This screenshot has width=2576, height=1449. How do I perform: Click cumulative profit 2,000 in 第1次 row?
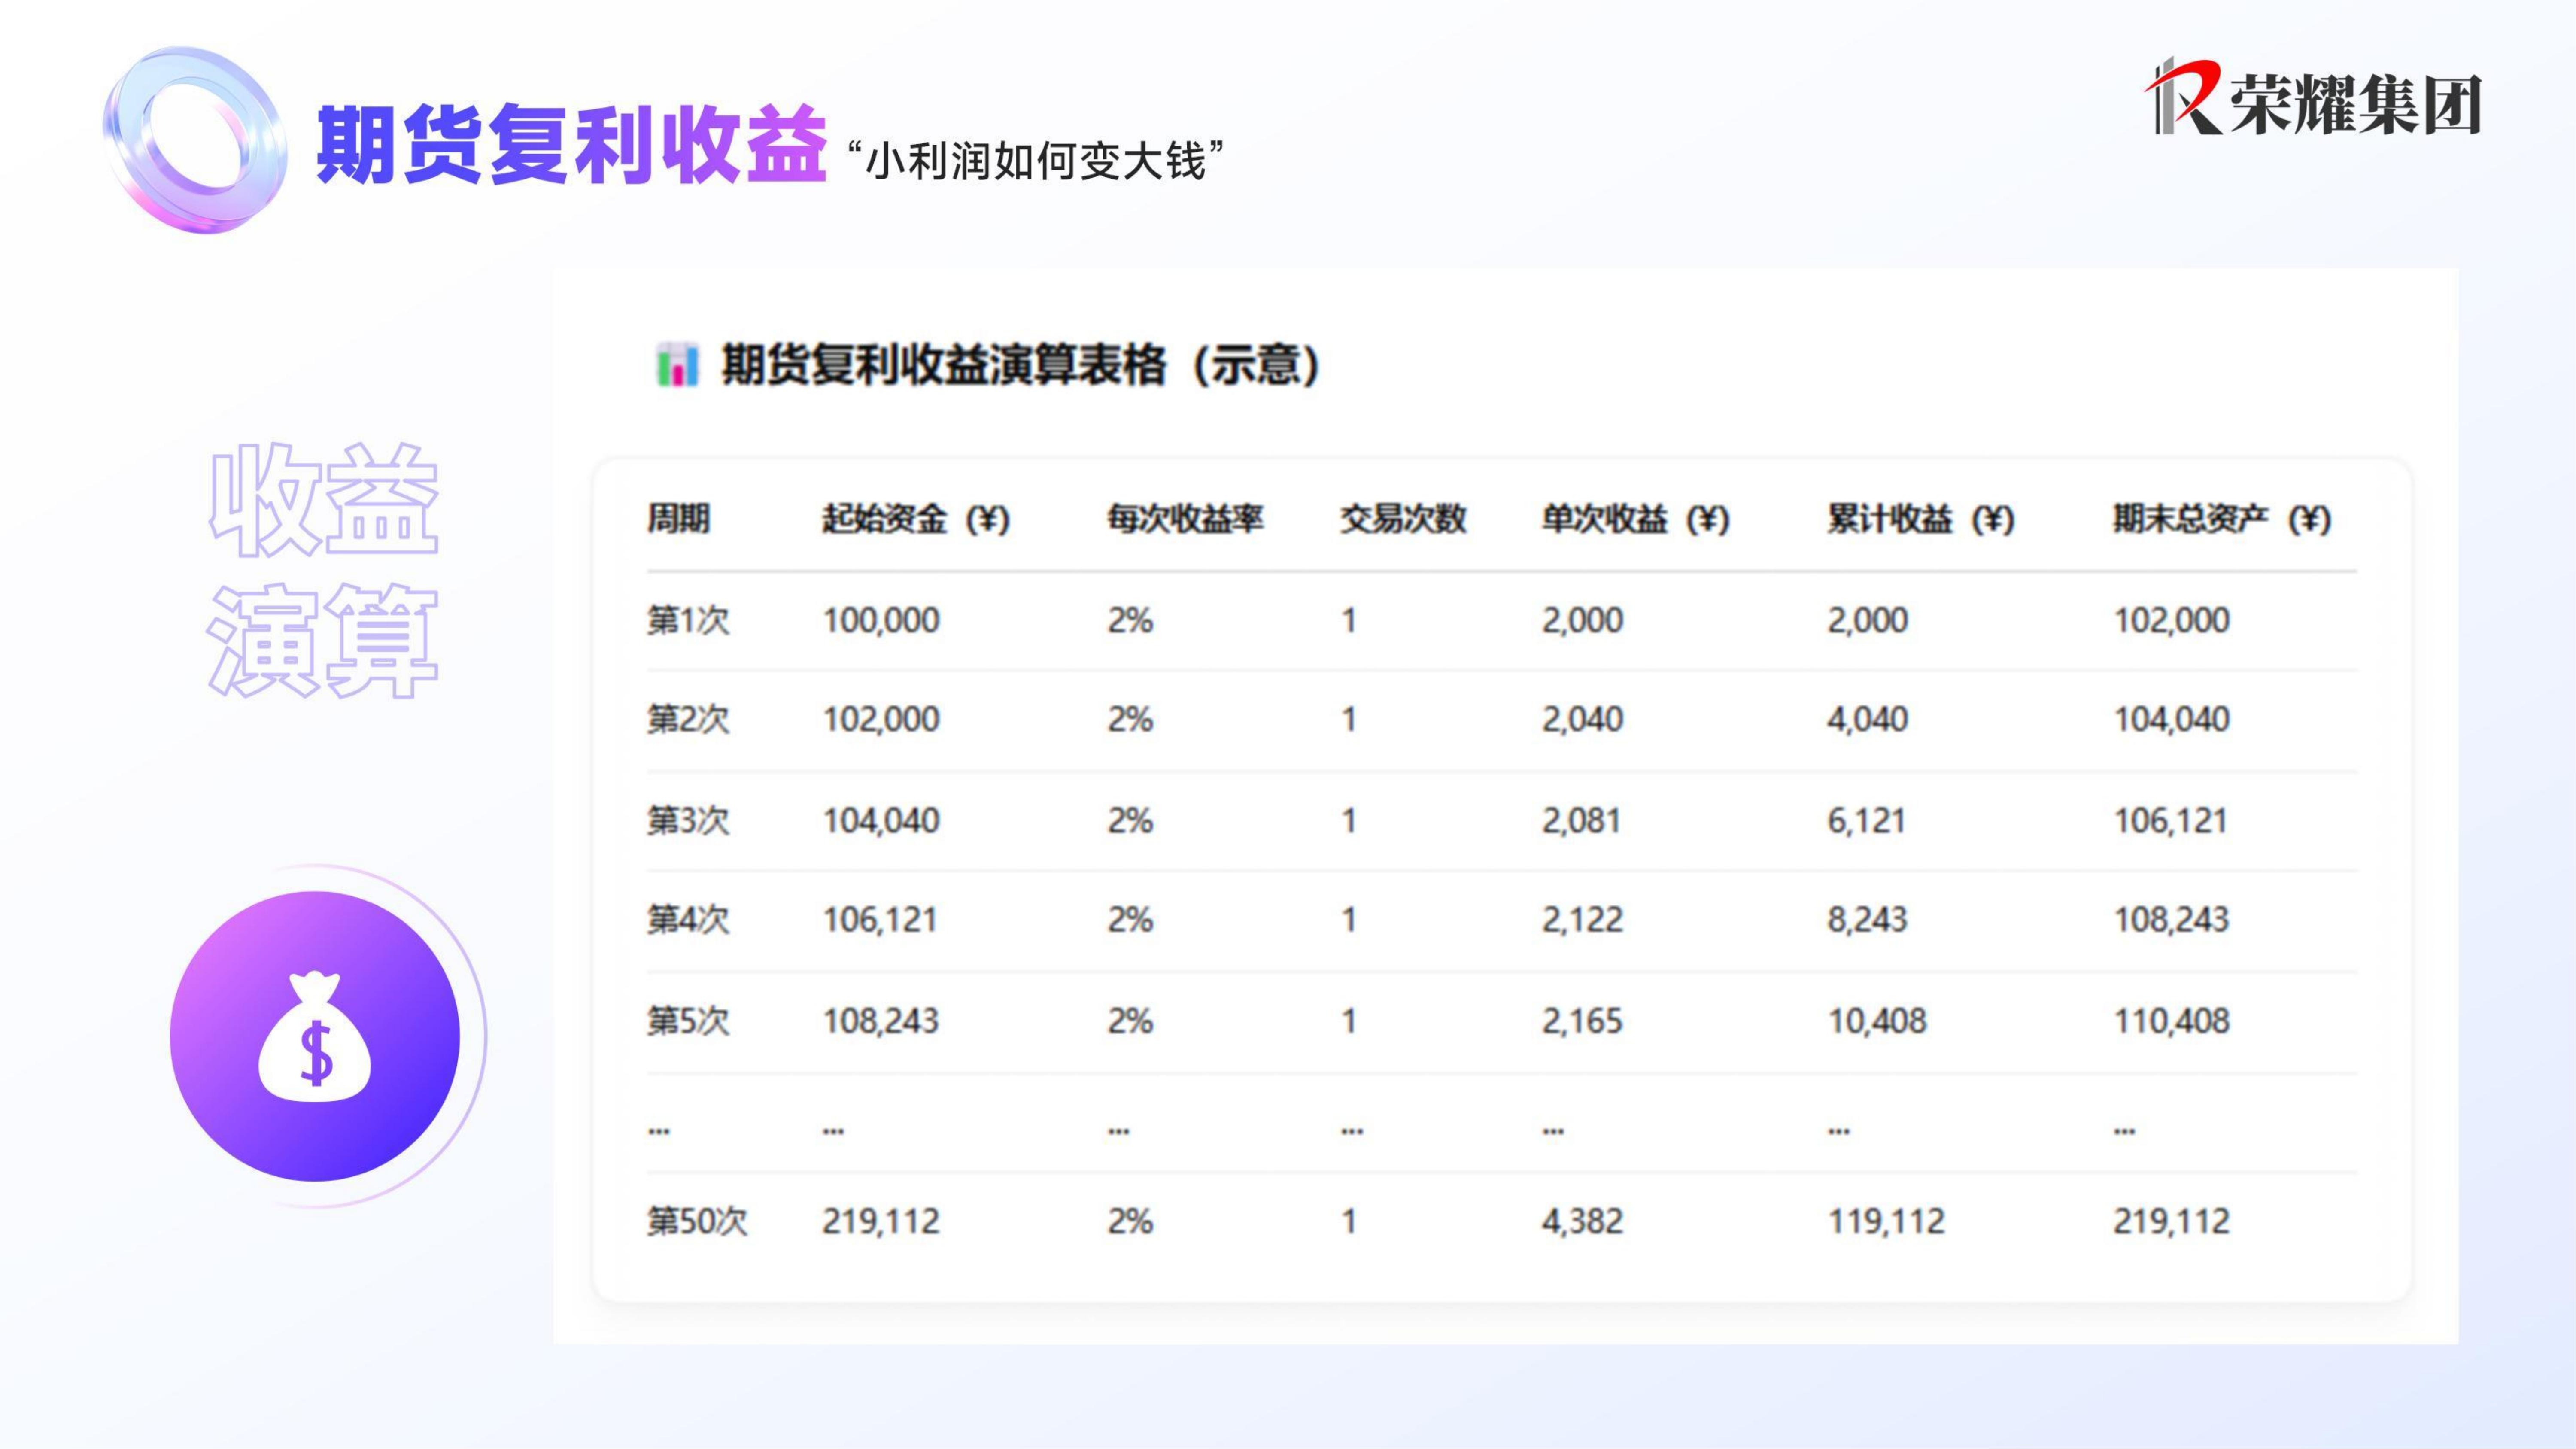[1868, 621]
